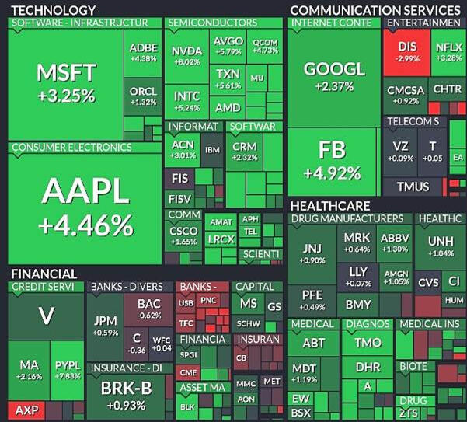Click the Communication Services sector header

pos(375,10)
